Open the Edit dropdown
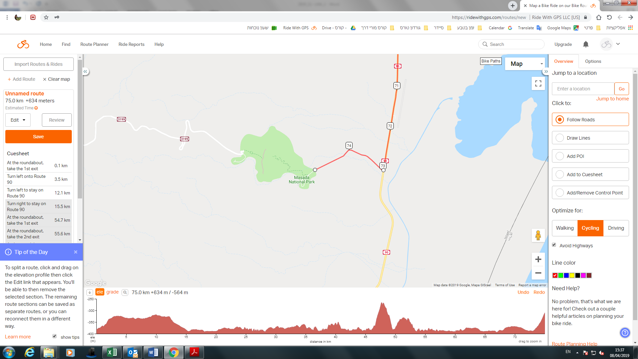 (x=18, y=120)
